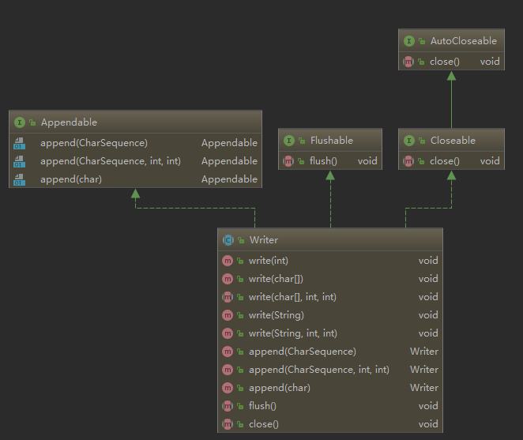Screen dimensions: 523x440
Task: Select append(CharSequence) in Writer class
Action: pos(302,352)
